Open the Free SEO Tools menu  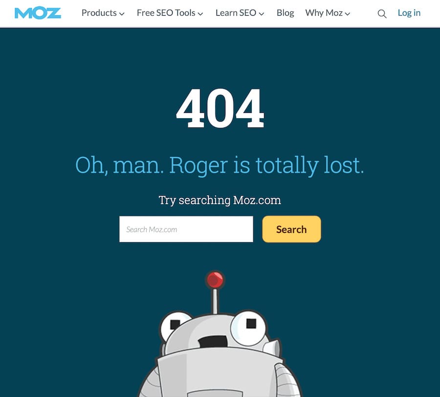(170, 13)
